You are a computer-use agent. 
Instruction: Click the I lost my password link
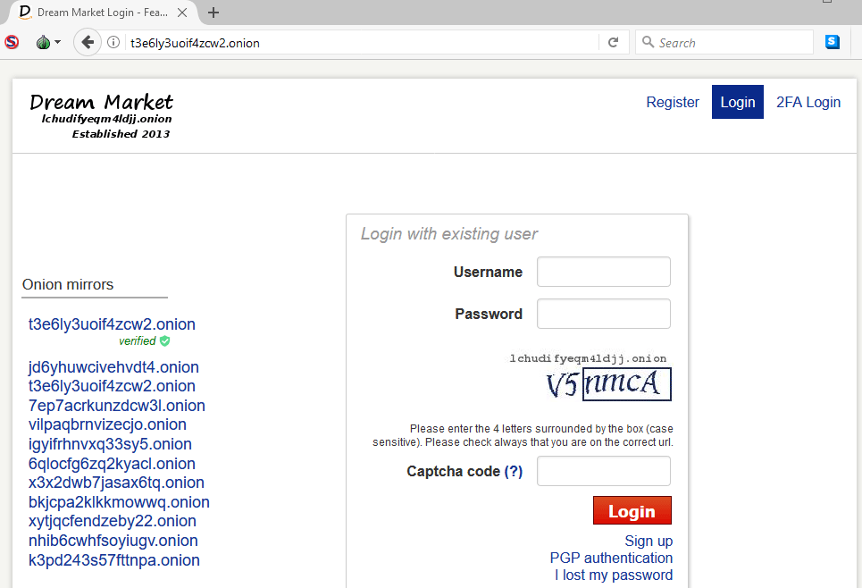(614, 575)
